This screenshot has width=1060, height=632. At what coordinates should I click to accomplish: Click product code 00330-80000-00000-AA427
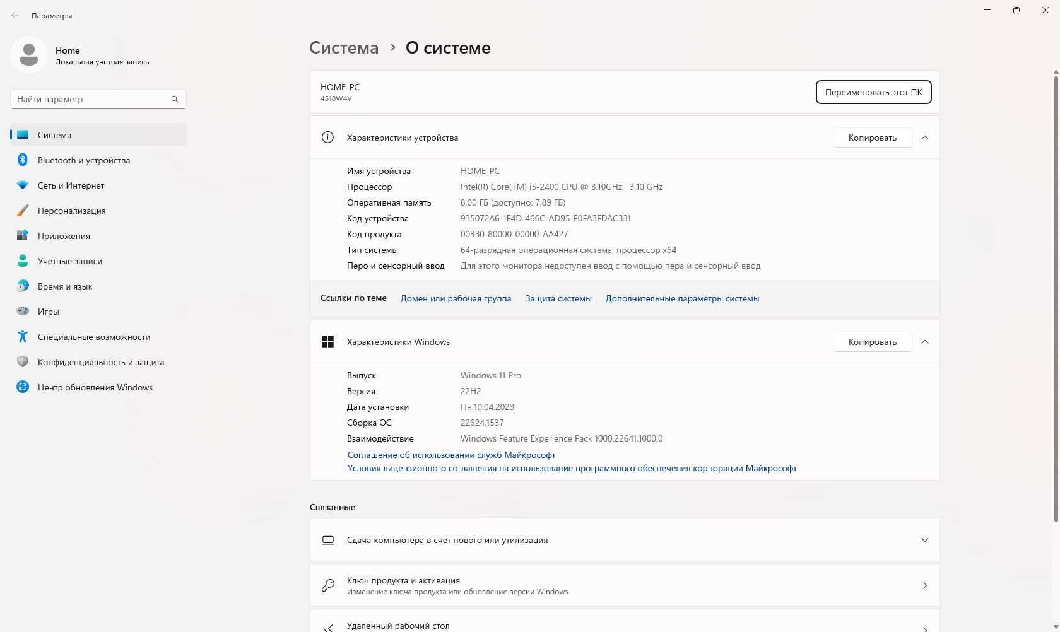pyautogui.click(x=514, y=234)
